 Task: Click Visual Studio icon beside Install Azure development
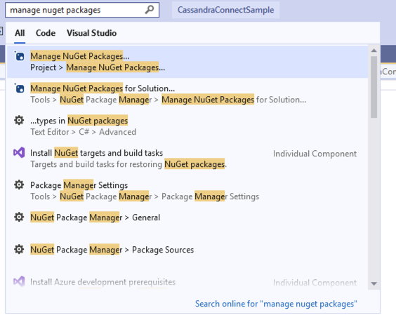click(x=19, y=281)
